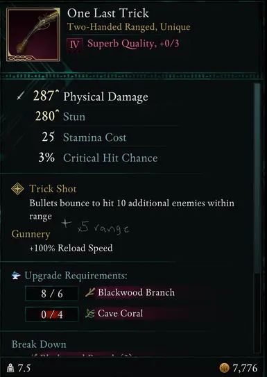Click the Blackwood Branch material icon

[x=89, y=292]
